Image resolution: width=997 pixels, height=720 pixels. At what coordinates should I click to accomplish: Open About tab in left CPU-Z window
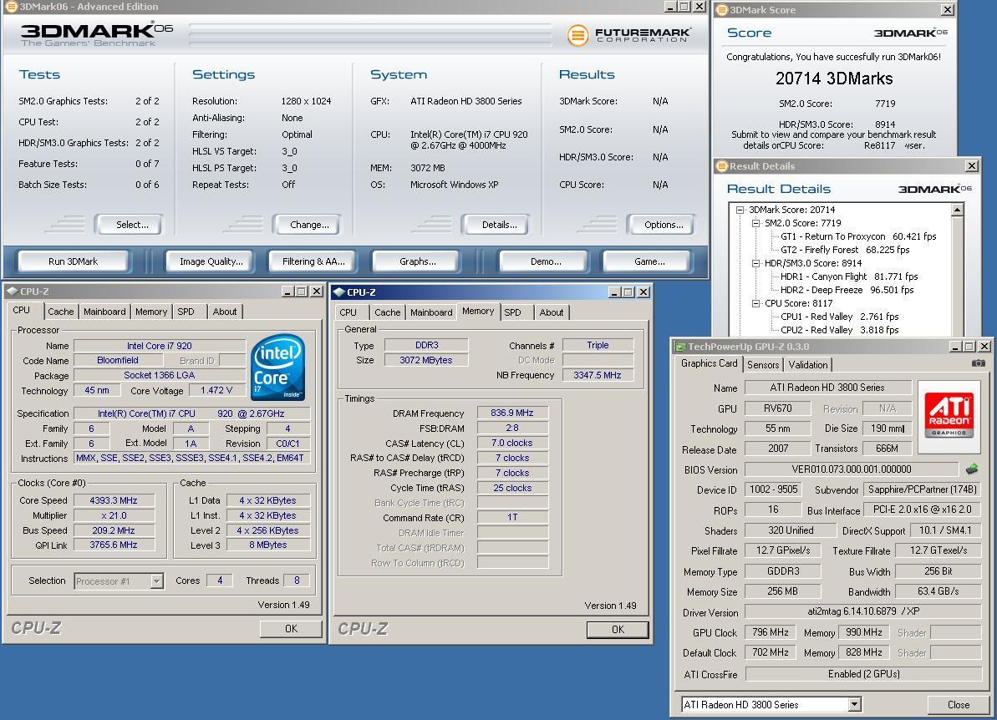coord(225,312)
